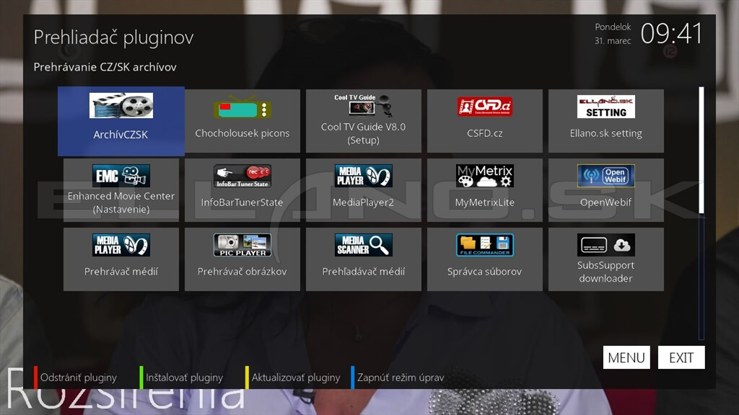Click the InfoBarTunerState label
The image size is (739, 415).
click(x=242, y=202)
